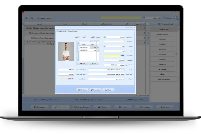Click main window حذف F4 button
Image resolution: width=201 pixels, height=134 pixels.
click(123, 107)
